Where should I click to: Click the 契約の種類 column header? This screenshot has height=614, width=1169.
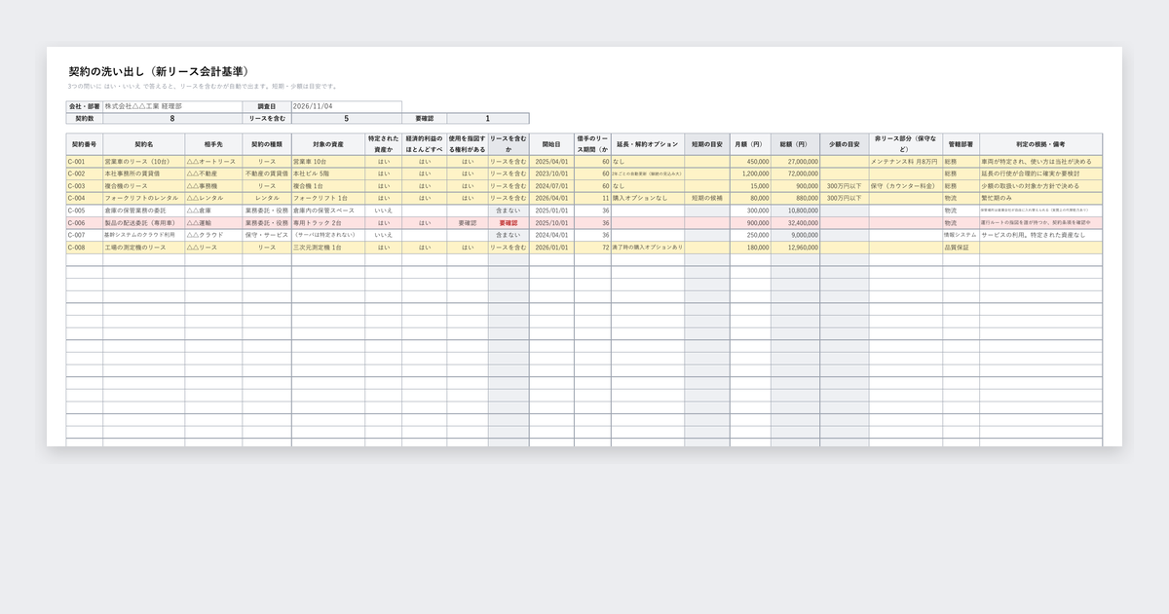(266, 144)
